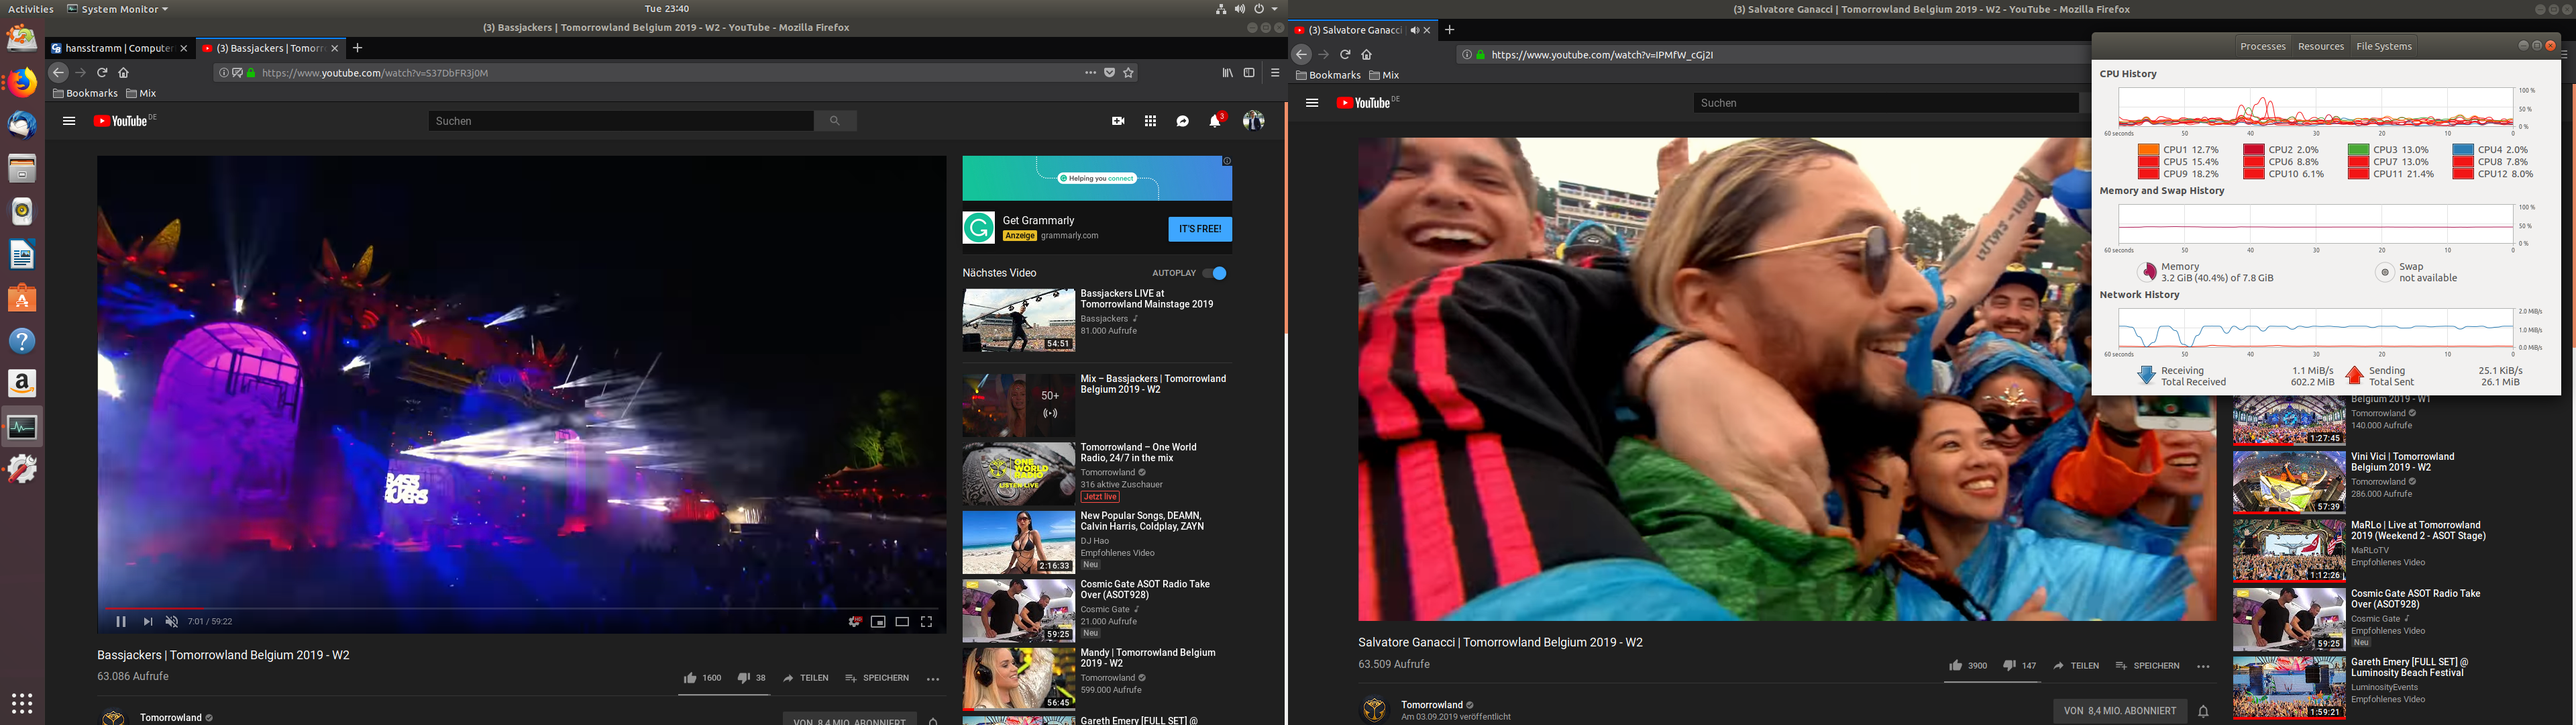Mute the Salvatore Ganacci tab audio

tap(1414, 30)
